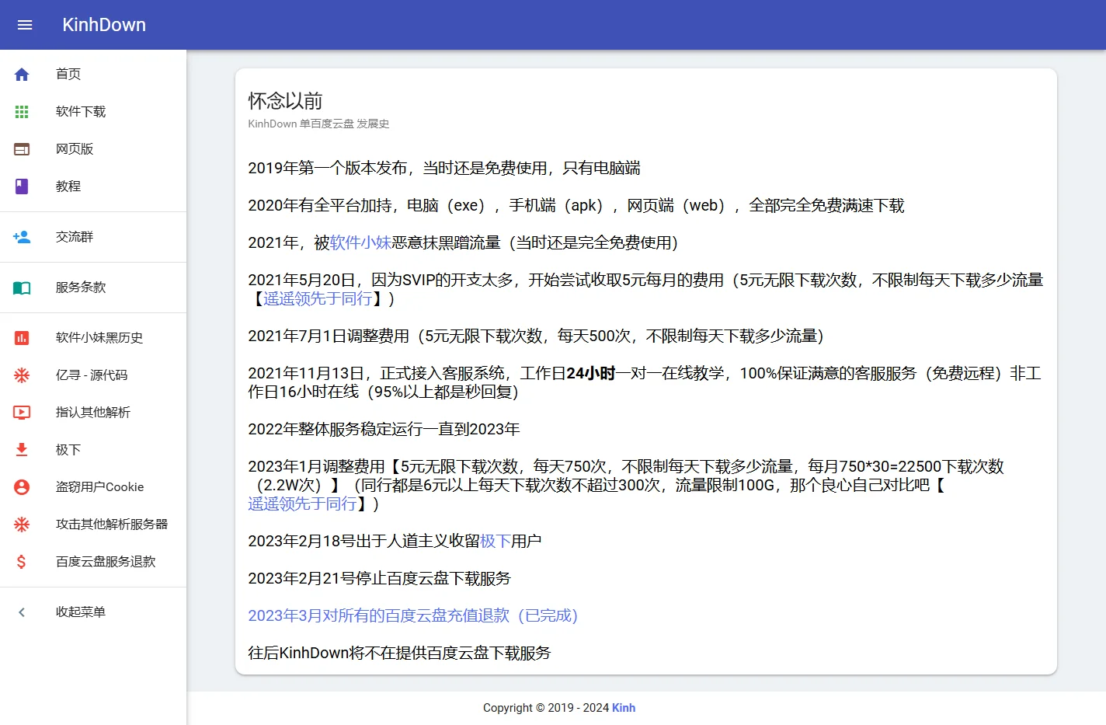
Task: Click the Copyright © 2019 - 2024 text
Action: 546,708
